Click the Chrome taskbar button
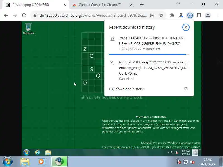The width and height of the screenshot is (223, 167). tap(59, 162)
